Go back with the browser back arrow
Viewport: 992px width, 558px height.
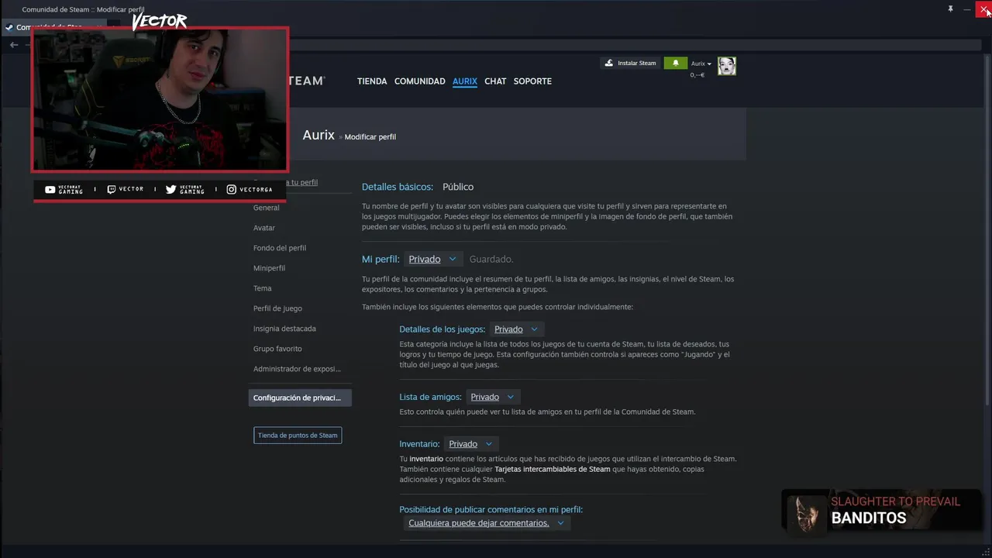13,45
